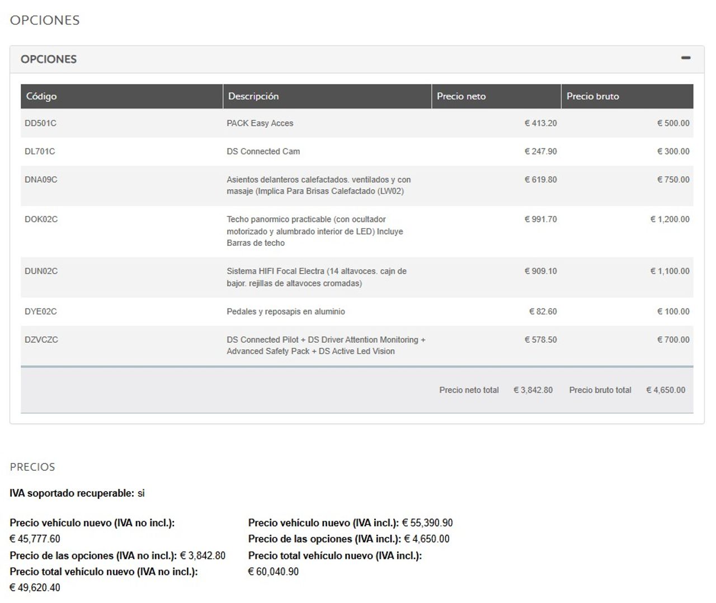The image size is (716, 603).
Task: Click the DS Connected Cam description
Action: pos(263,151)
